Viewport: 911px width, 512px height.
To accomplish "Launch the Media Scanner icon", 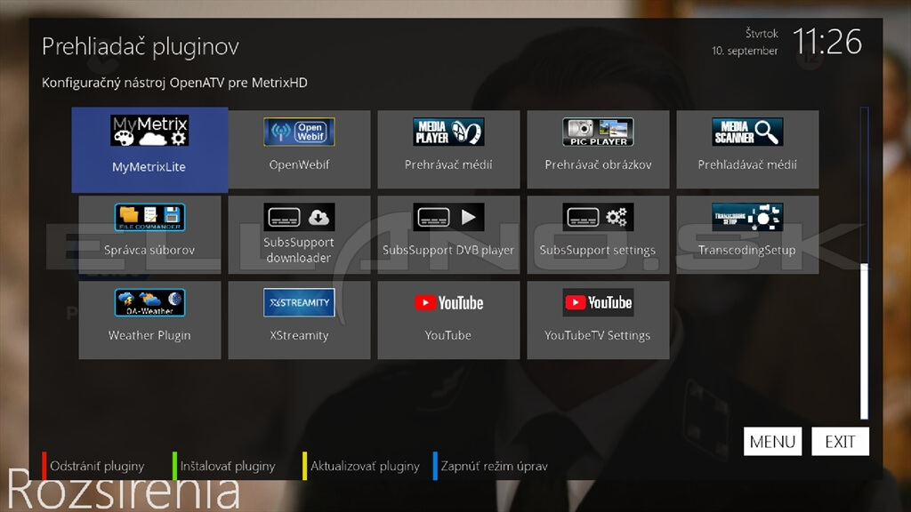I will click(x=747, y=132).
